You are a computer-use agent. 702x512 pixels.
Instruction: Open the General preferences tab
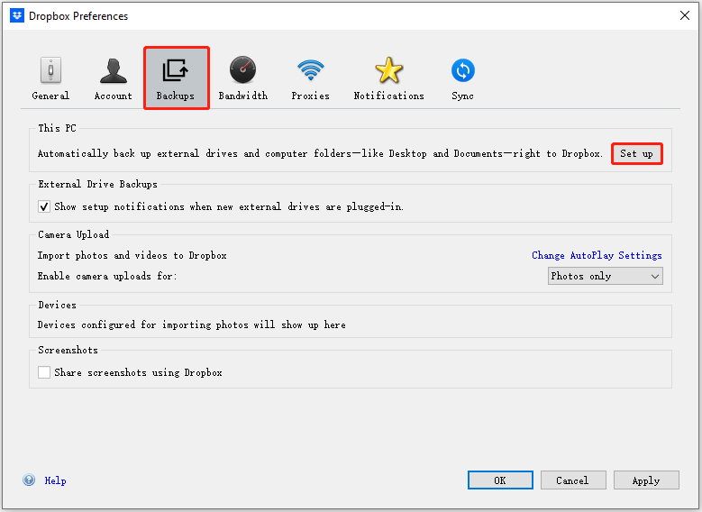pos(50,78)
